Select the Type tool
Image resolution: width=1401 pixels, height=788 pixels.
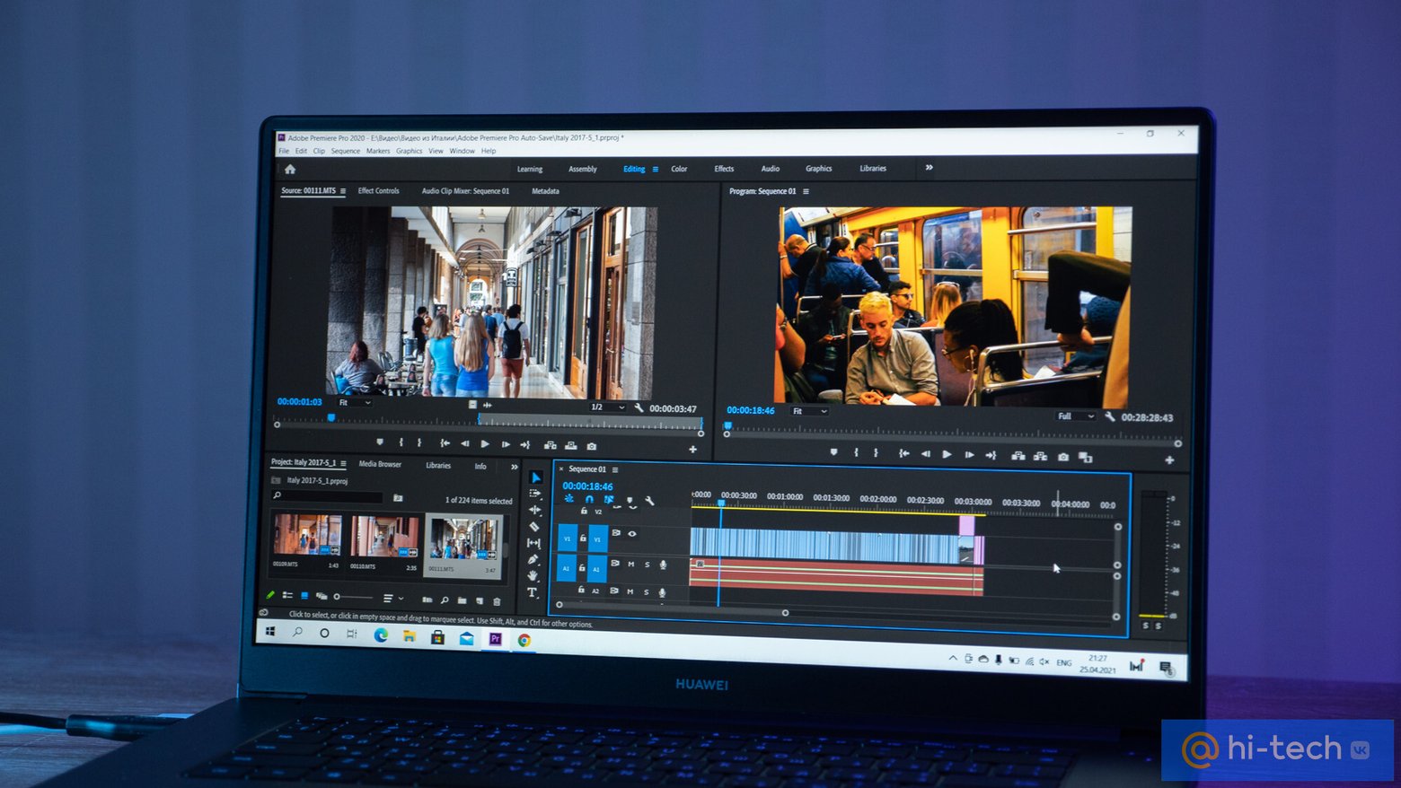tap(532, 592)
